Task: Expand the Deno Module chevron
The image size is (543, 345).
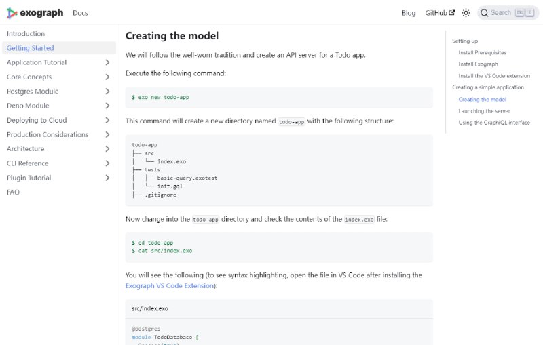Action: (107, 106)
